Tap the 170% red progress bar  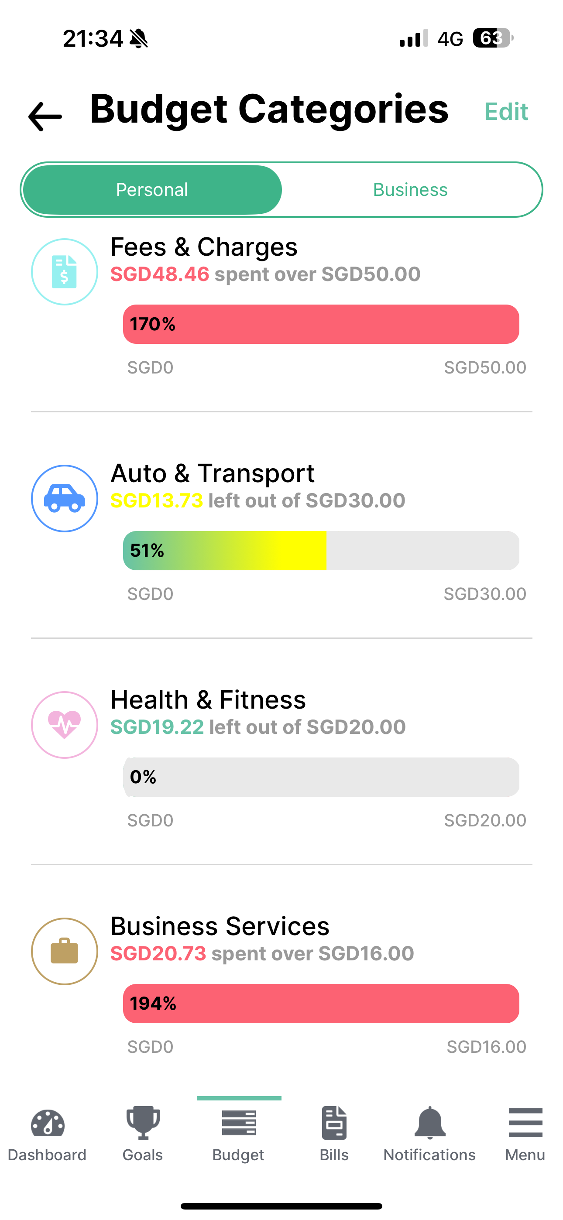[321, 325]
